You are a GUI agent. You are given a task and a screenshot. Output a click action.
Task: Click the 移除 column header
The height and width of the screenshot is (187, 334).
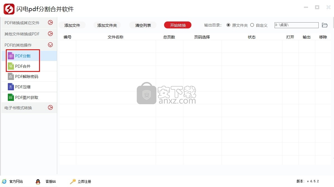click(x=323, y=37)
